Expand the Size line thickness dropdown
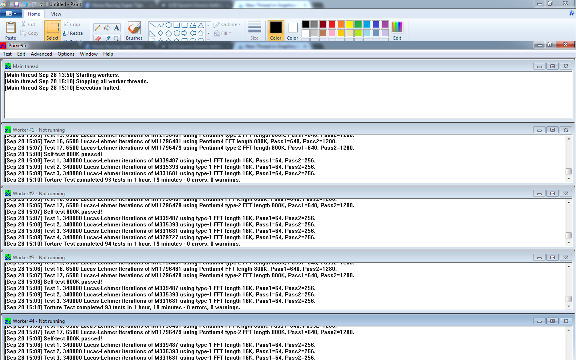 tap(254, 31)
